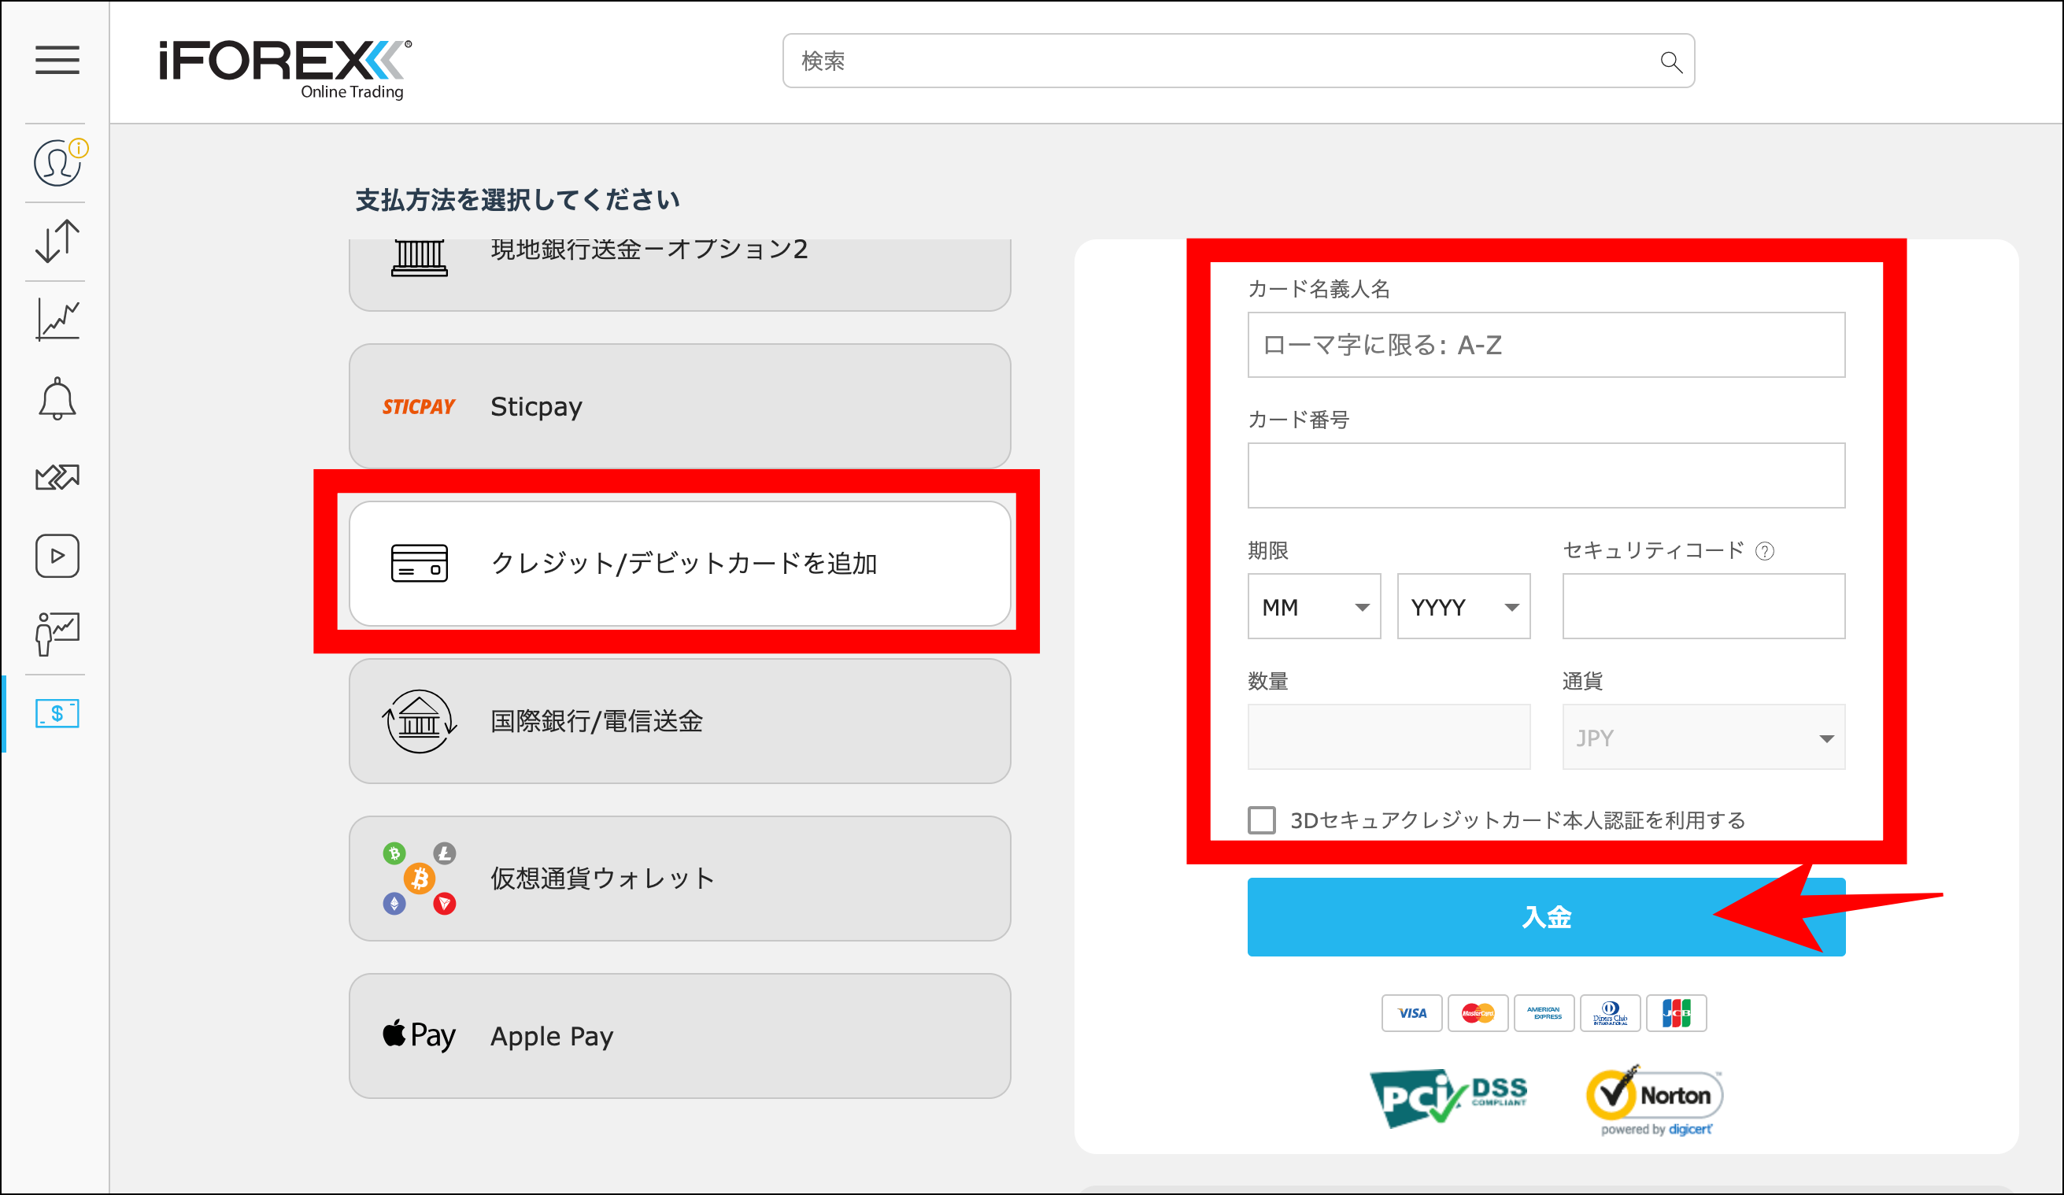Choose the Apple Pay payment option
Image resolution: width=2064 pixels, height=1195 pixels.
click(x=680, y=1036)
